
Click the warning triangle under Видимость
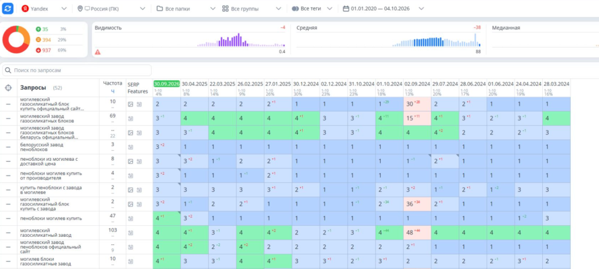click(x=98, y=52)
